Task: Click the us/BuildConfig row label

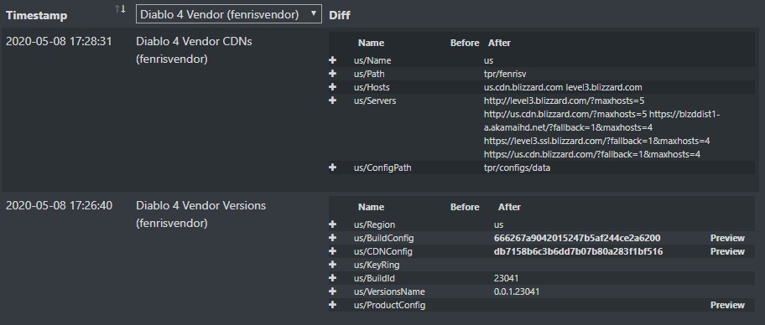Action: point(384,238)
